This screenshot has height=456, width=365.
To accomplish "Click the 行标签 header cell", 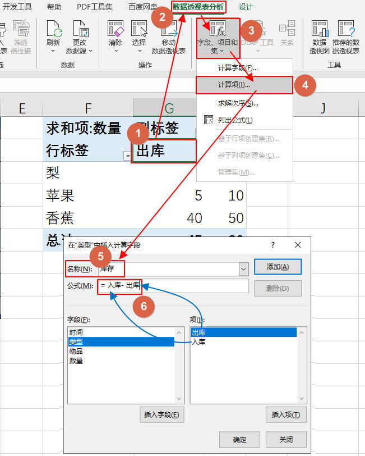I will pos(88,151).
